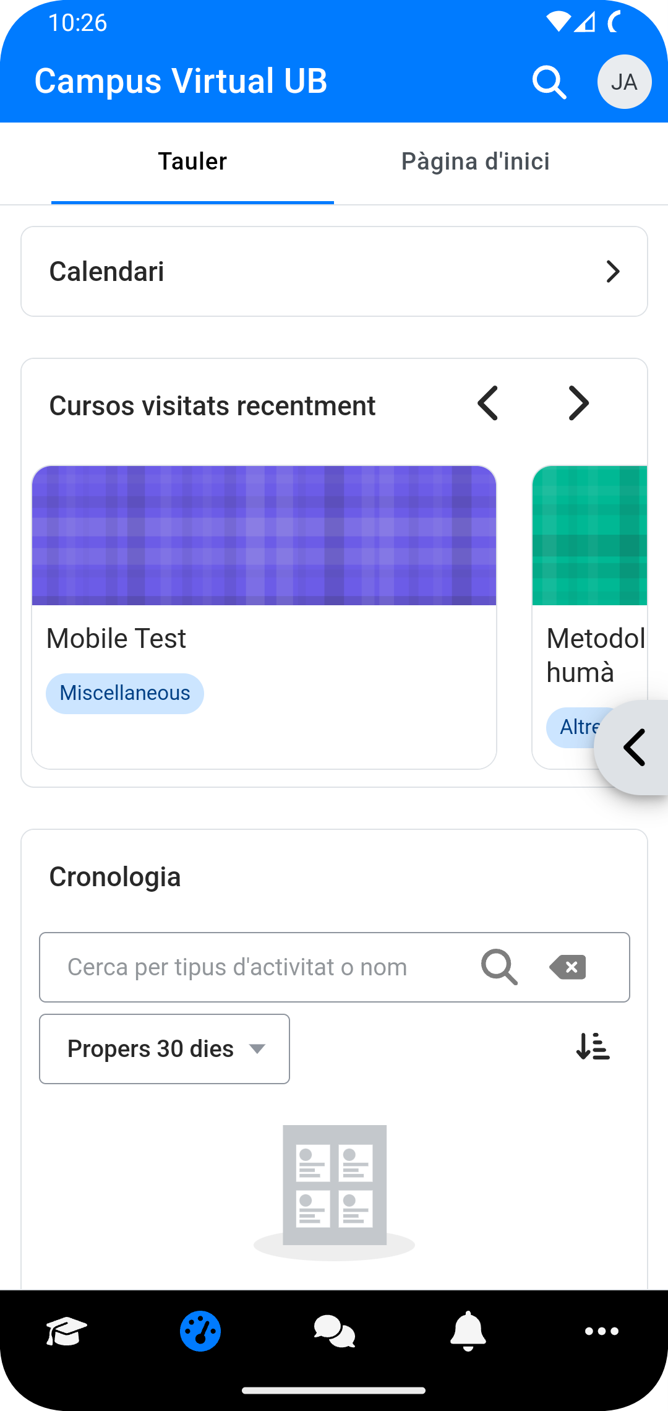This screenshot has height=1411, width=668.
Task: Focus the Cerca per tipus d'activitat field
Action: pos(260,967)
